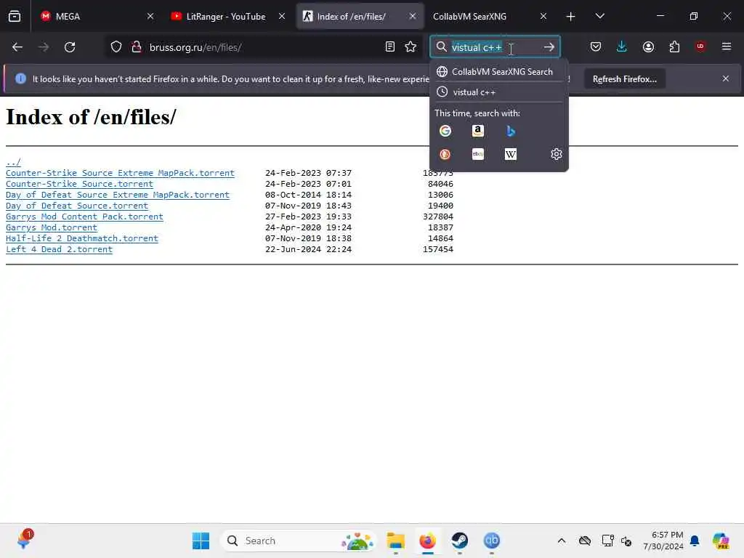
Task: Download Day of Defeat Source.torrent
Action: point(77,206)
